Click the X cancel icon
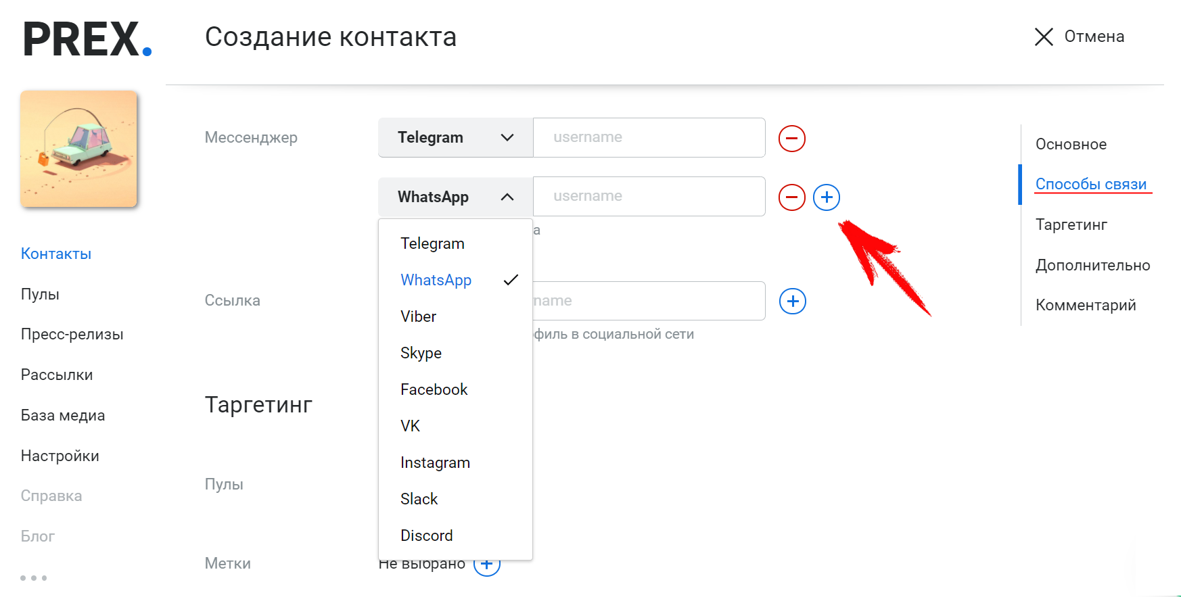 coord(1044,37)
